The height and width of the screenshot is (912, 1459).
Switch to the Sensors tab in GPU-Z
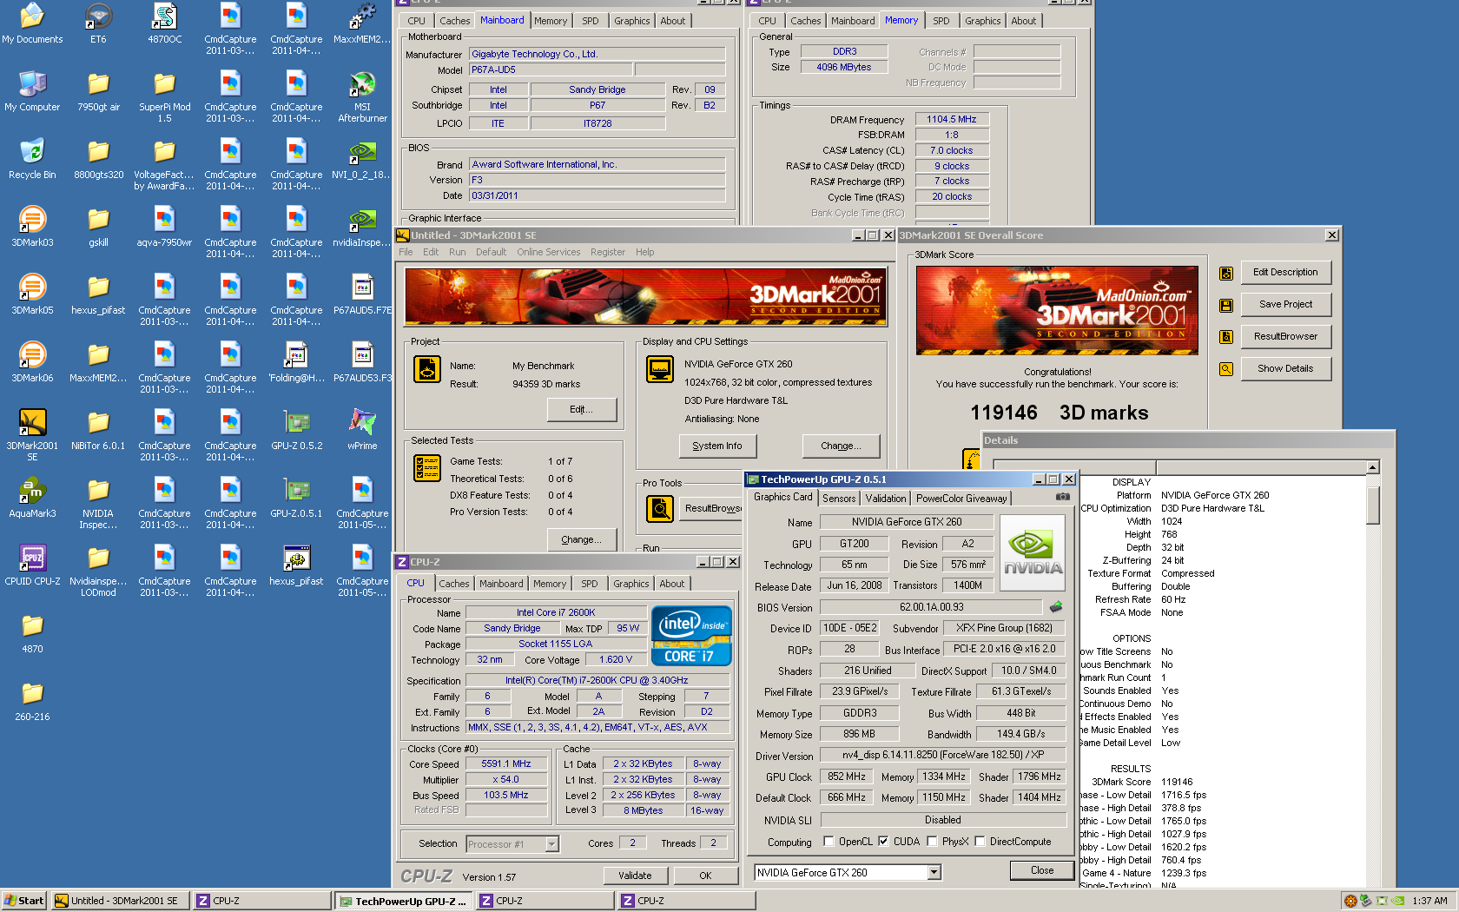pyautogui.click(x=839, y=498)
